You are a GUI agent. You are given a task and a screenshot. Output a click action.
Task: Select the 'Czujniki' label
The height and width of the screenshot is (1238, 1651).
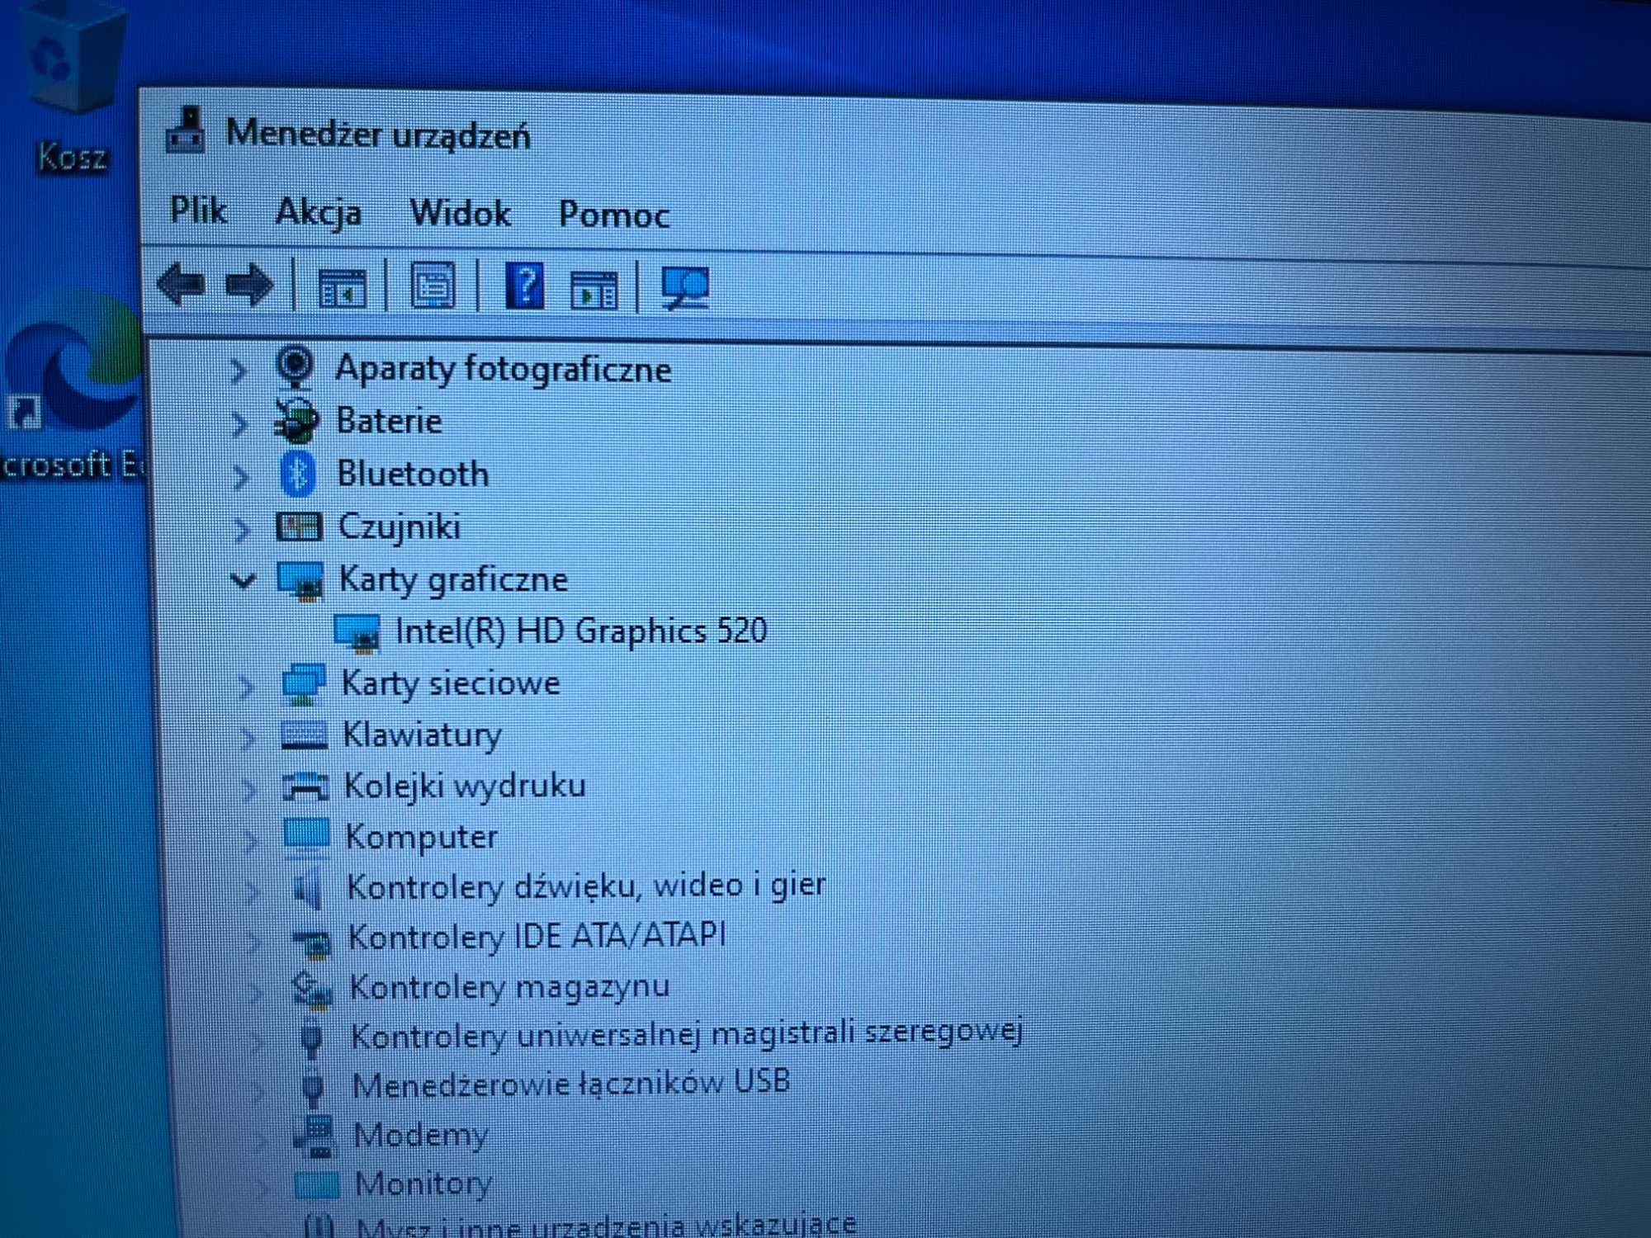click(400, 527)
